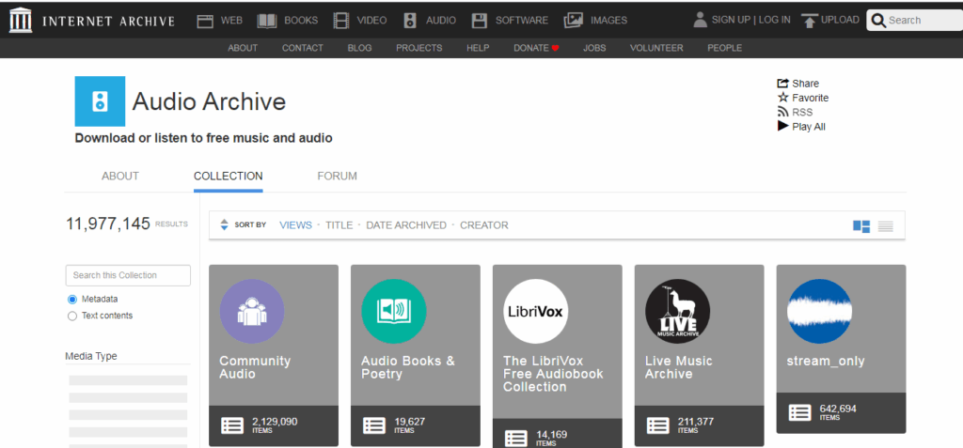Click the Play All triangle icon
This screenshot has height=448, width=963.
click(x=783, y=126)
